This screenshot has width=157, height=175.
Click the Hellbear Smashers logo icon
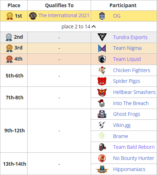tap(102, 92)
